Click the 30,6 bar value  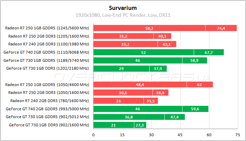[123, 93]
